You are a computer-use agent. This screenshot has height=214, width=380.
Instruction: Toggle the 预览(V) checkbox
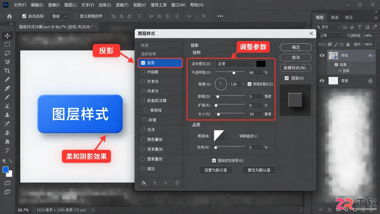pyautogui.click(x=287, y=78)
